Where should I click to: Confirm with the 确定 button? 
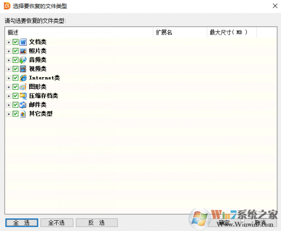coord(225,223)
